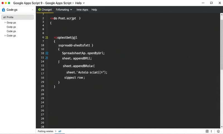Click the yellow traffic-light dot in title bar

[6, 3]
